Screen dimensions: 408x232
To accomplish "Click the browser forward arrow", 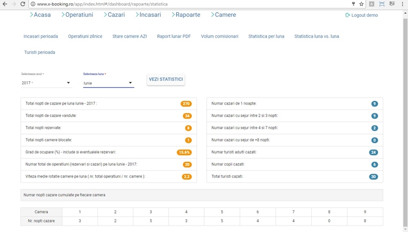I will pos(14,4).
